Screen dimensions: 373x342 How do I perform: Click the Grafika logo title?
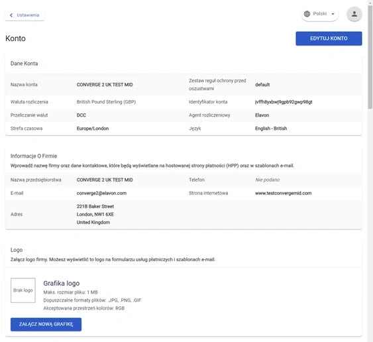point(62,283)
